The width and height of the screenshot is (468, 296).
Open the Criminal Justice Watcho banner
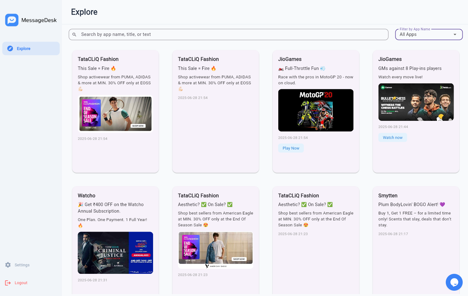[x=115, y=253]
